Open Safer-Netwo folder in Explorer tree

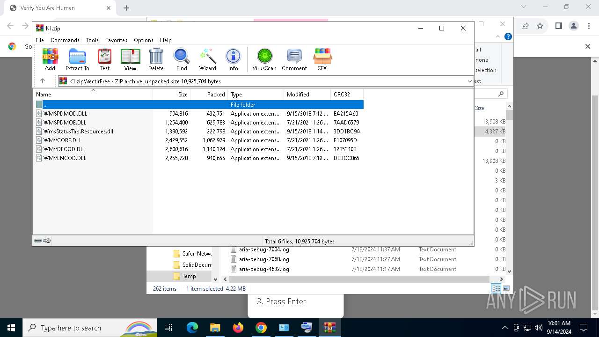tap(192, 254)
